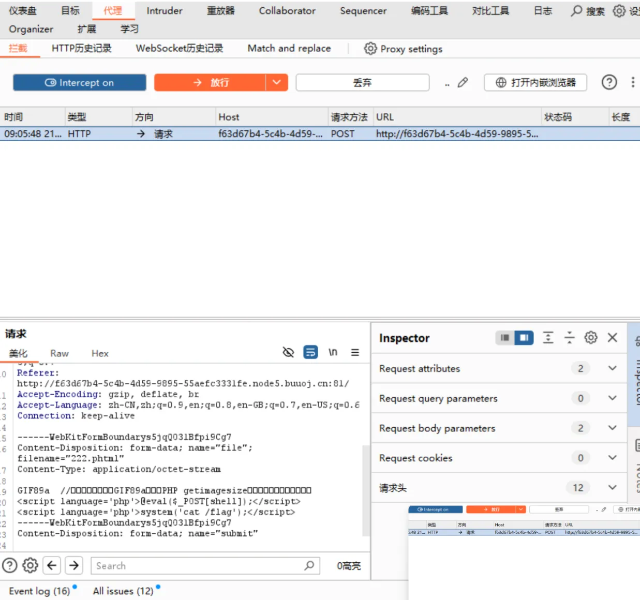The height and width of the screenshot is (600, 640).
Task: Open the 学习 tab
Action: [x=129, y=29]
